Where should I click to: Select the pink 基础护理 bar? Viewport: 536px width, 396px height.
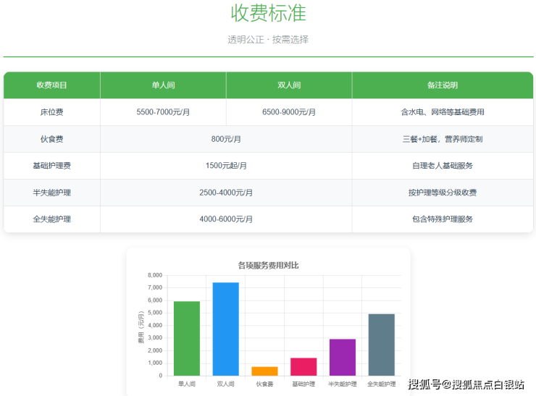pos(303,366)
